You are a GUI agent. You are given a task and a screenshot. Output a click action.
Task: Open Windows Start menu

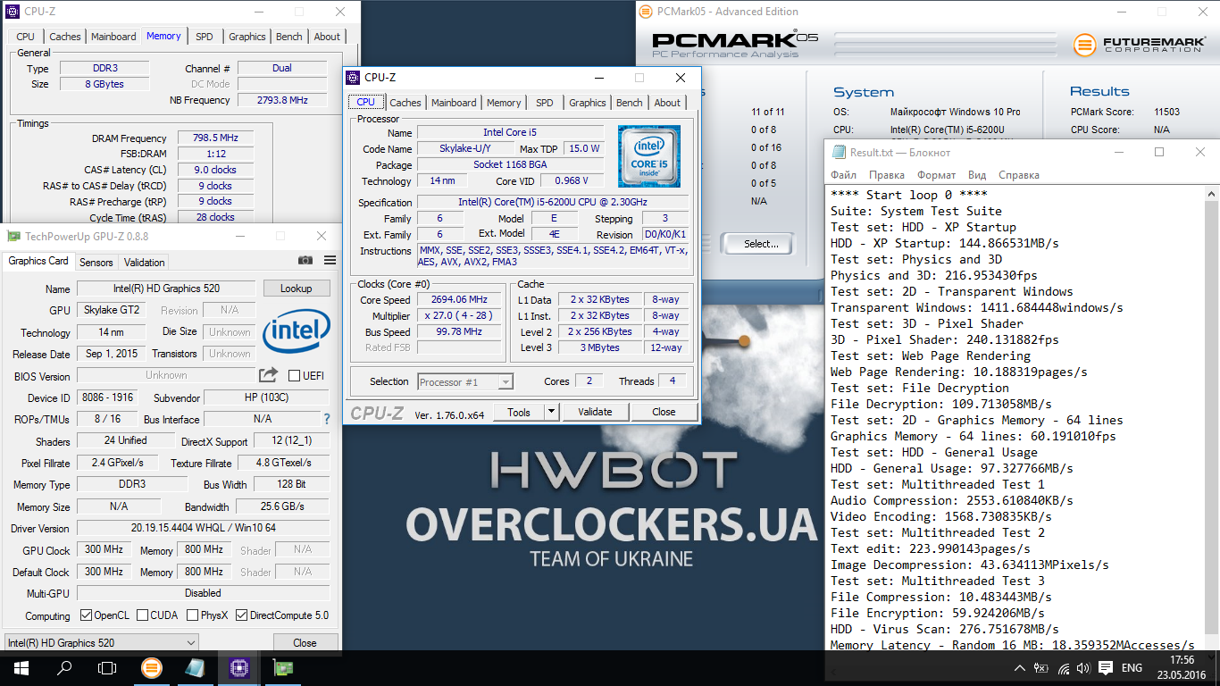pos(21,667)
